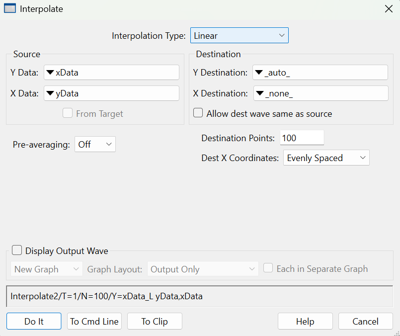
Task: Open the Dest X Coordinates dropdown
Action: click(326, 158)
